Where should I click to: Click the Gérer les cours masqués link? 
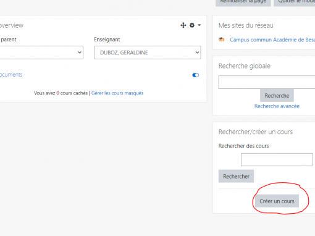(x=117, y=93)
